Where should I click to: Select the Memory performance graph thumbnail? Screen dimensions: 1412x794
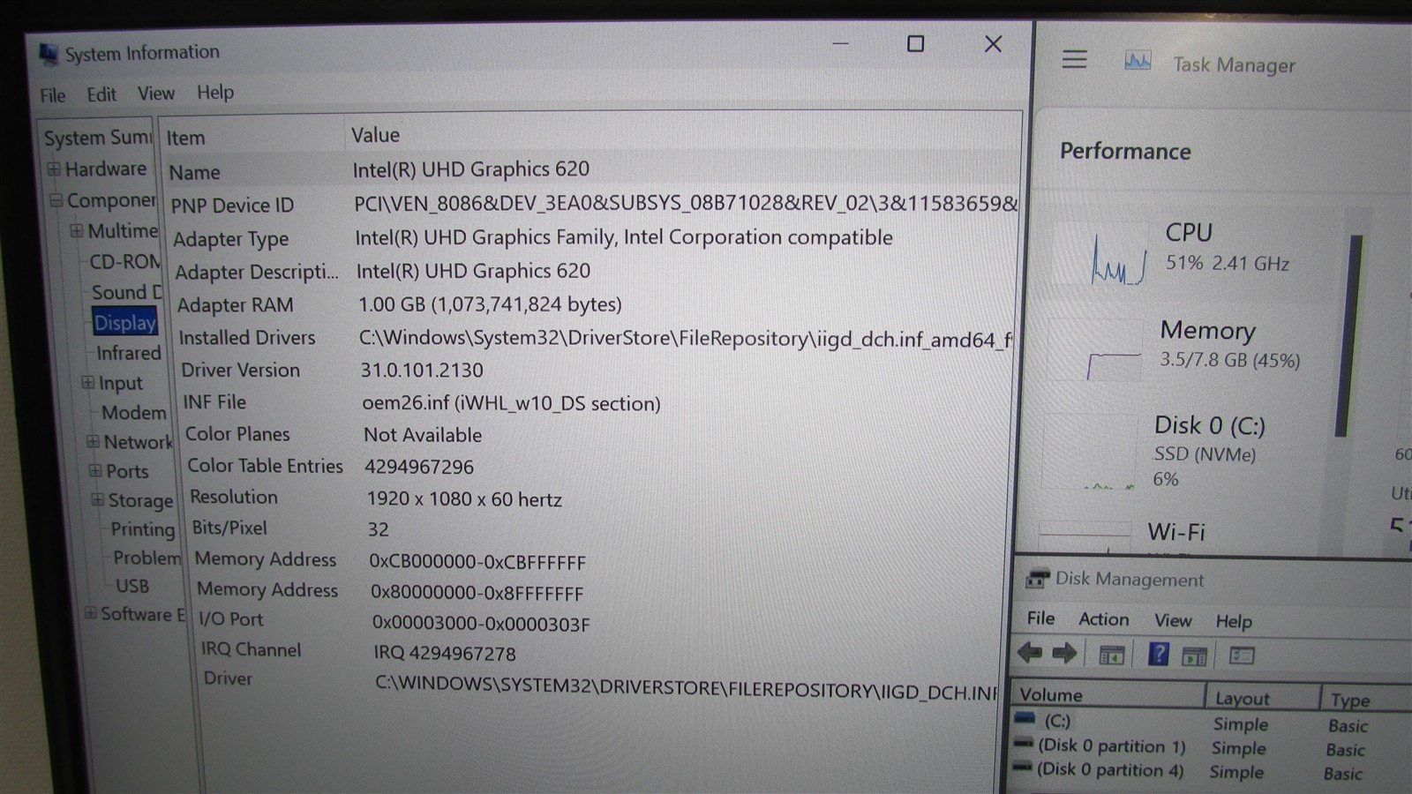(1095, 350)
